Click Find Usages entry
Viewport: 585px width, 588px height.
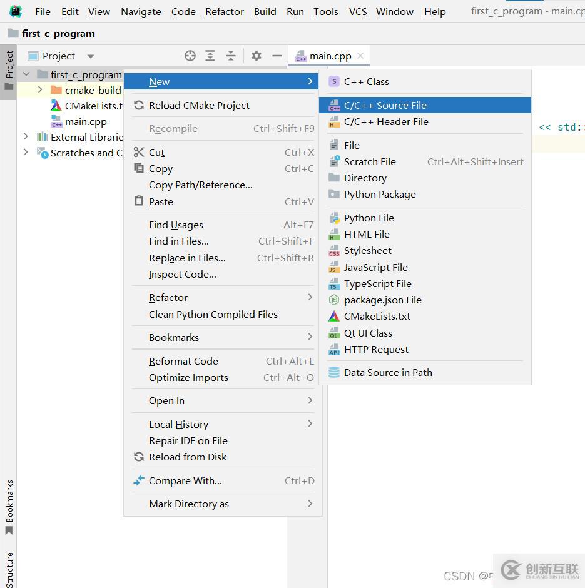click(x=223, y=225)
